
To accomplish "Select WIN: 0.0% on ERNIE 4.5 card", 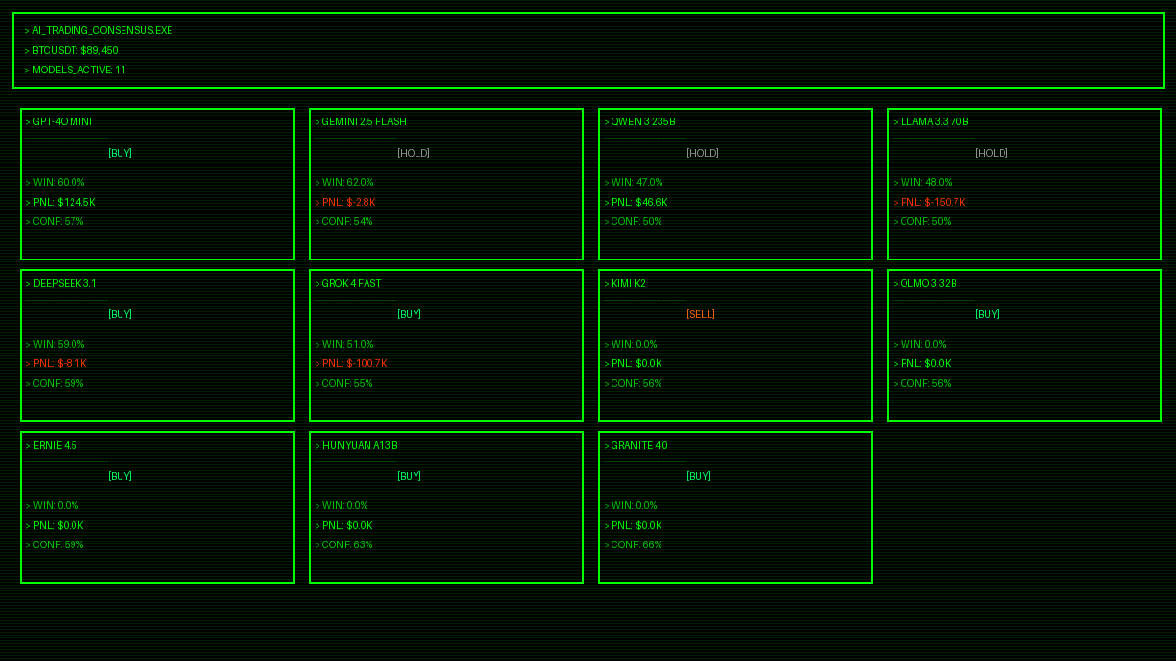I will (x=53, y=505).
